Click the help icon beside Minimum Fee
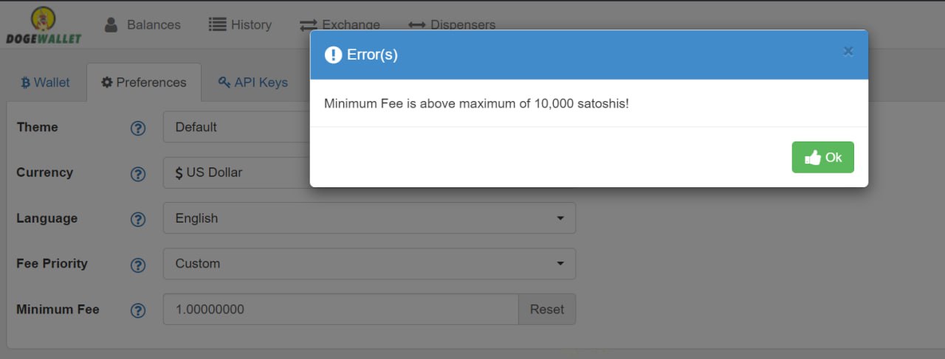 (138, 310)
